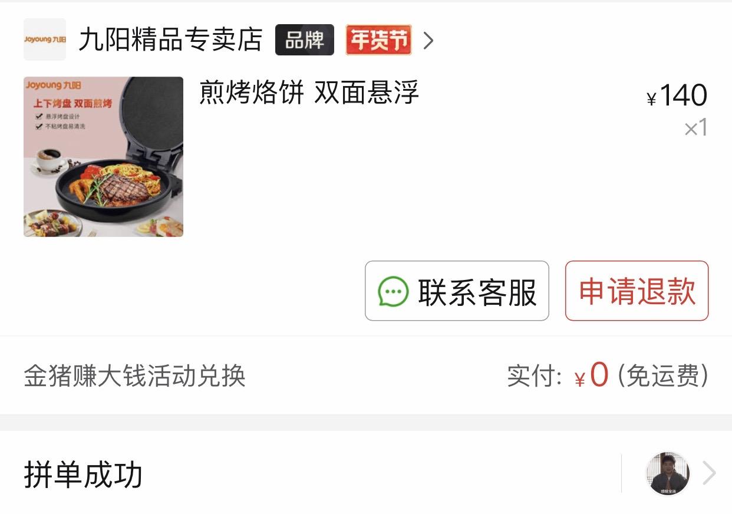Open product title 煎烤烙饼 双面悬浮
This screenshot has height=514, width=732.
[x=309, y=93]
